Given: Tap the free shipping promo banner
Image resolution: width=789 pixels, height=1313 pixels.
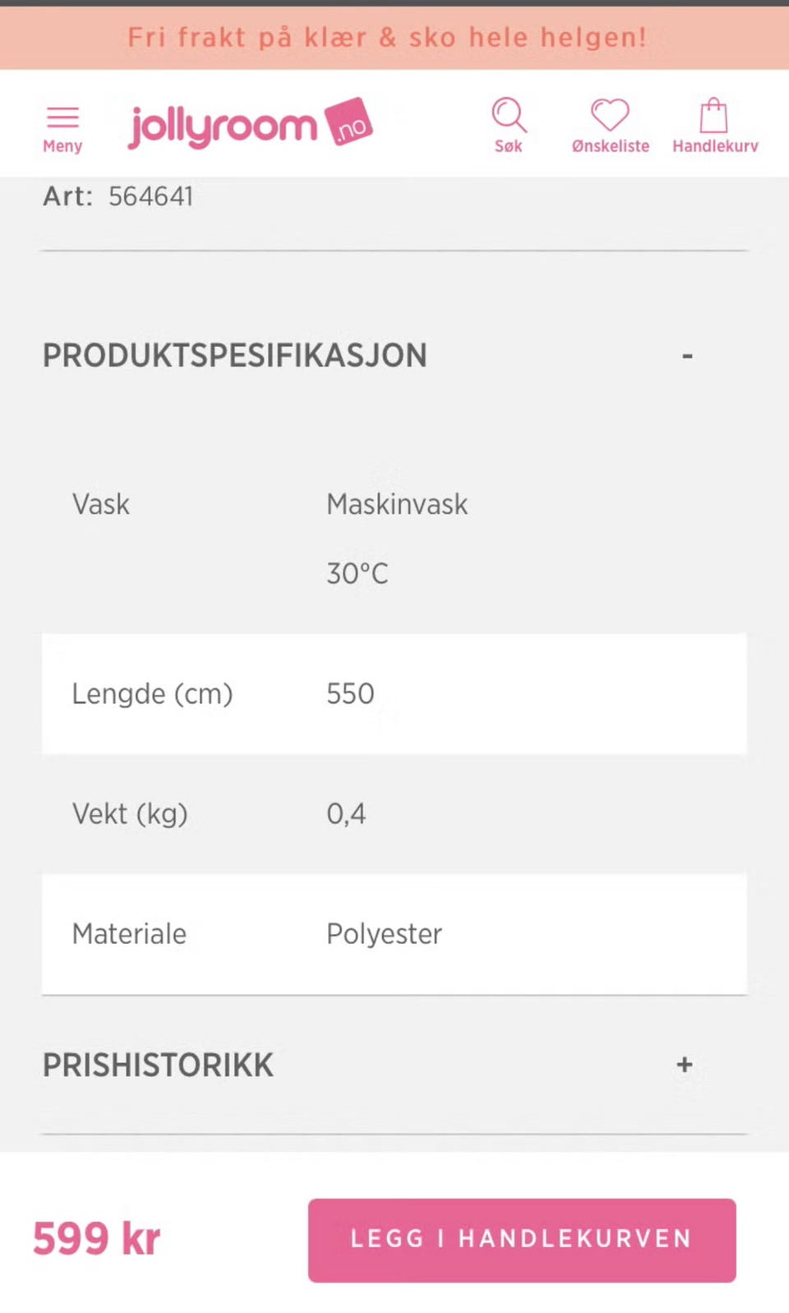Looking at the screenshot, I should click(x=388, y=38).
